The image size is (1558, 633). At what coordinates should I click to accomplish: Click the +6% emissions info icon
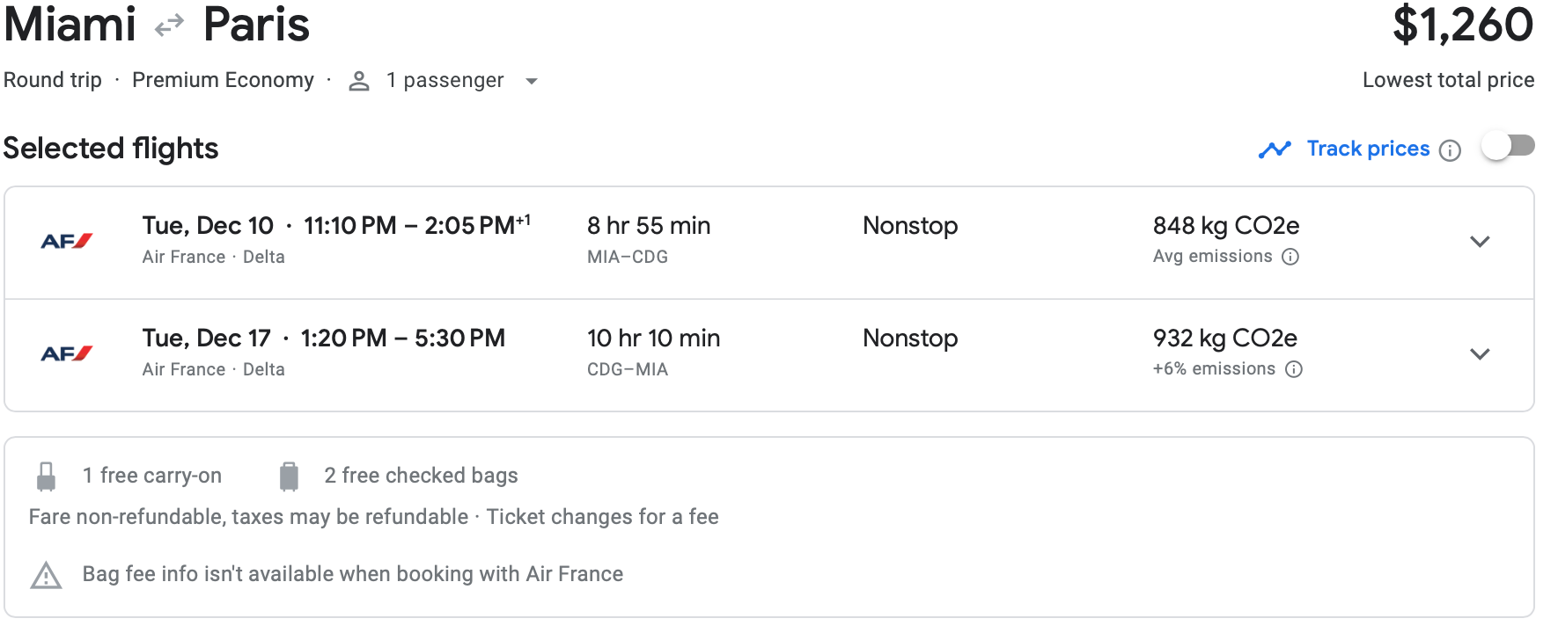pos(1294,369)
